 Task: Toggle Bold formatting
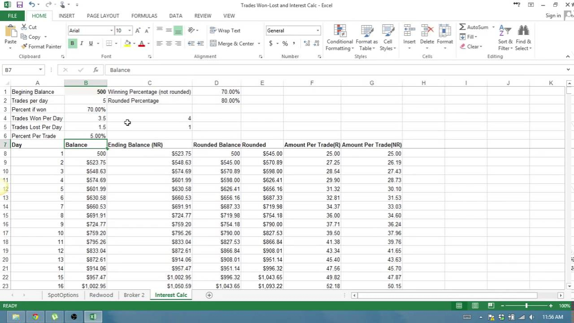pyautogui.click(x=72, y=44)
